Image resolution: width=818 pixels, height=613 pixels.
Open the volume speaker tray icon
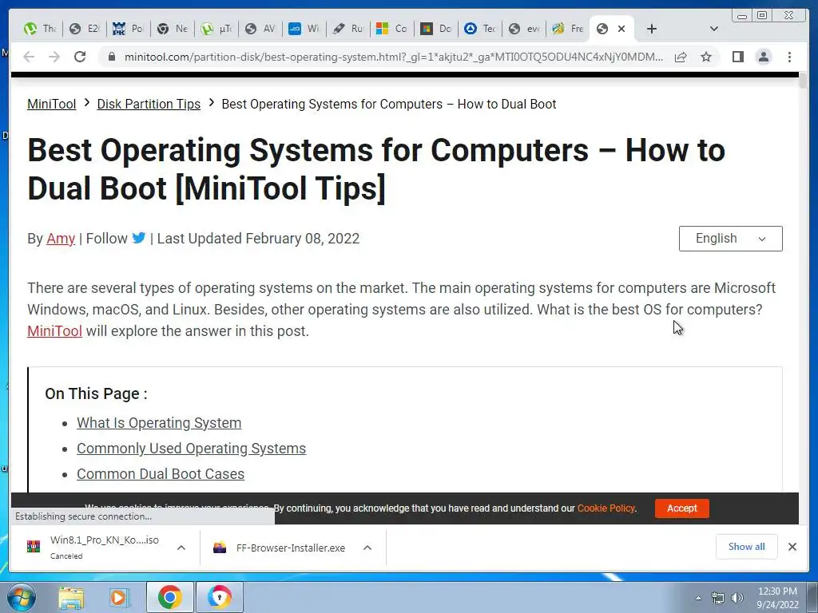(737, 598)
